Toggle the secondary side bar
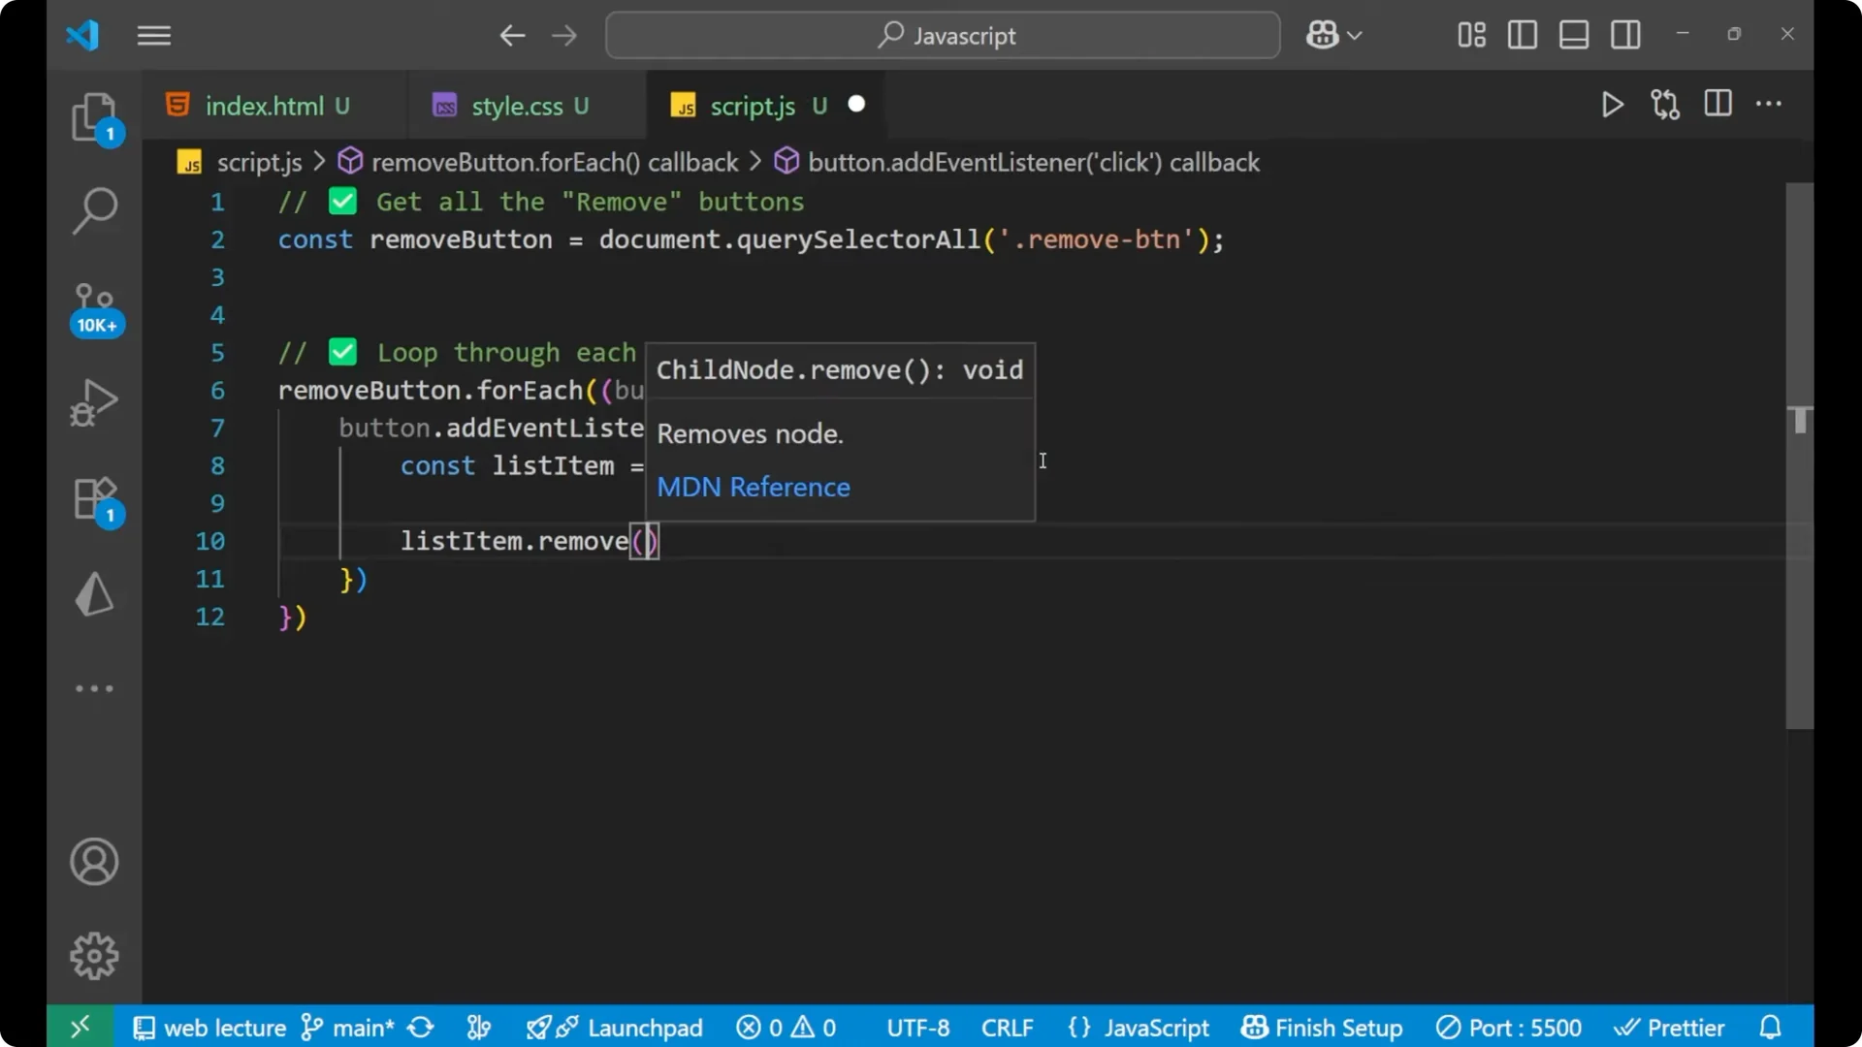This screenshot has height=1047, width=1862. tap(1625, 35)
